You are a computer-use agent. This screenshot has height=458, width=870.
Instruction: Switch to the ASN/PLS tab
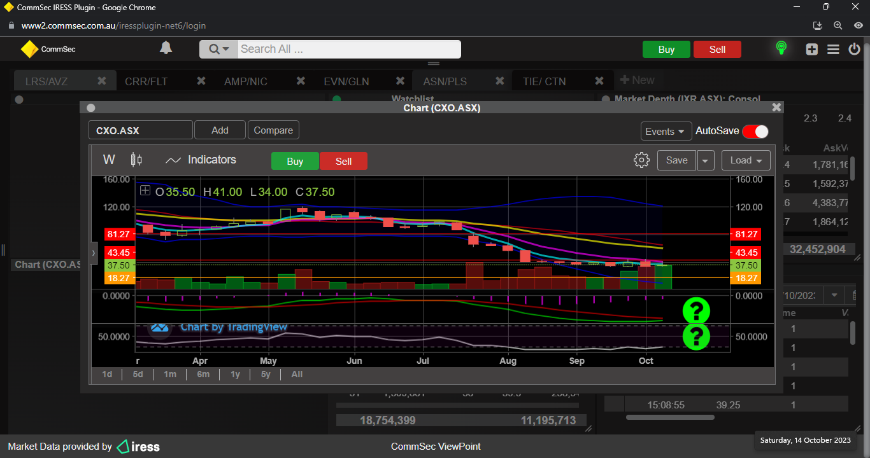(445, 81)
